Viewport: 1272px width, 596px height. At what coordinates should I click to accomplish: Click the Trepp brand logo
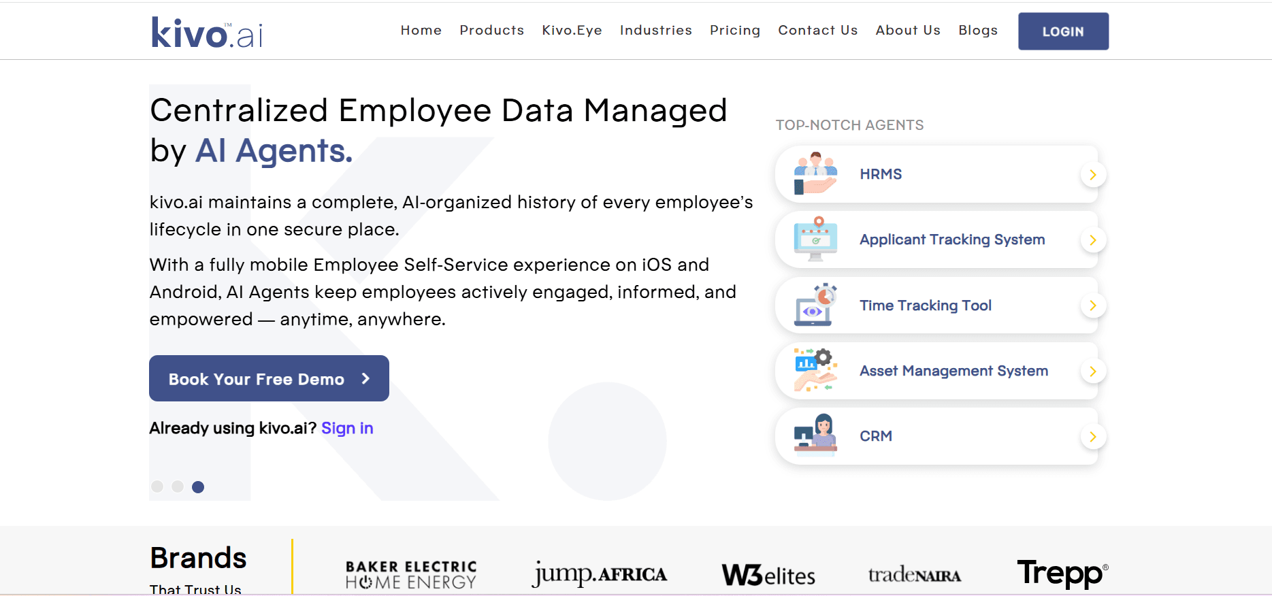click(x=1062, y=574)
